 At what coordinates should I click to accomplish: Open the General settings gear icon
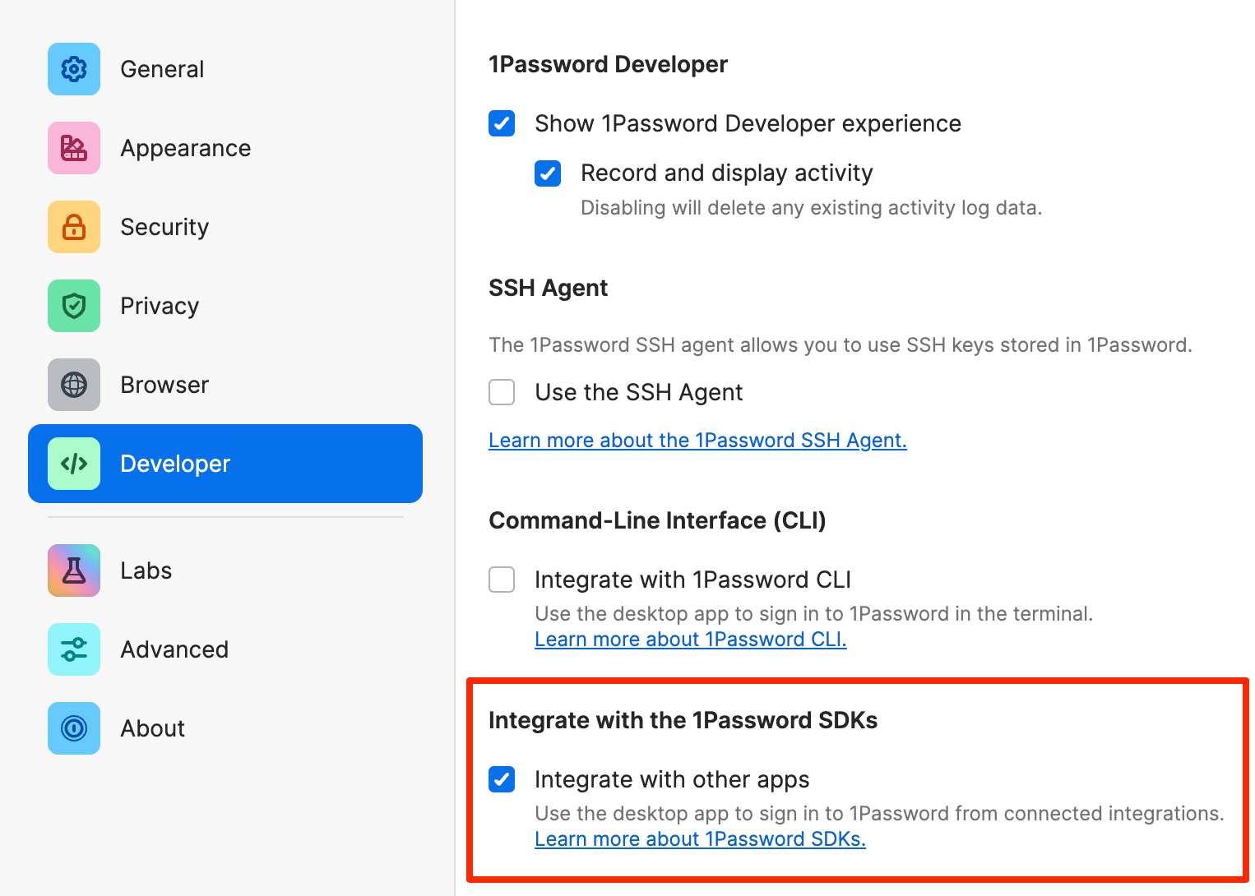pos(73,69)
